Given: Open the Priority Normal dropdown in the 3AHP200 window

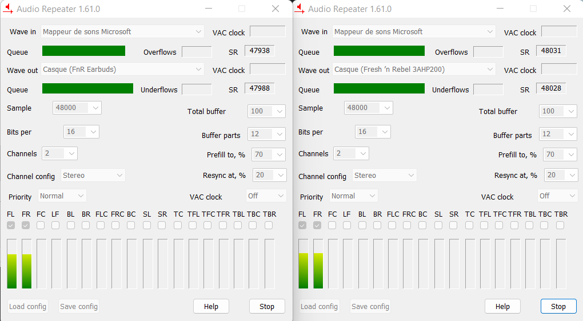Looking at the screenshot, I should [x=353, y=196].
